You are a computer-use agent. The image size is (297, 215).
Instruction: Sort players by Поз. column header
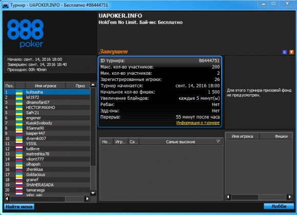(x=10, y=86)
